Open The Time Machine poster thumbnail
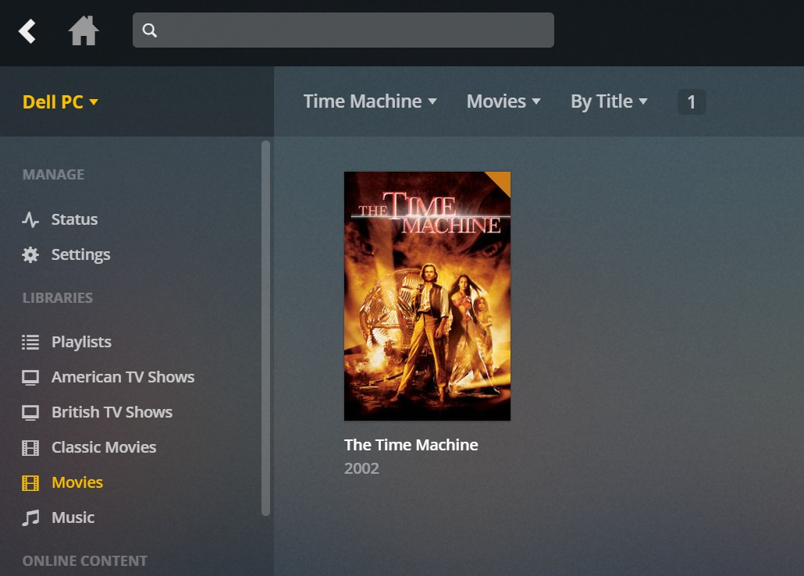 pos(427,296)
